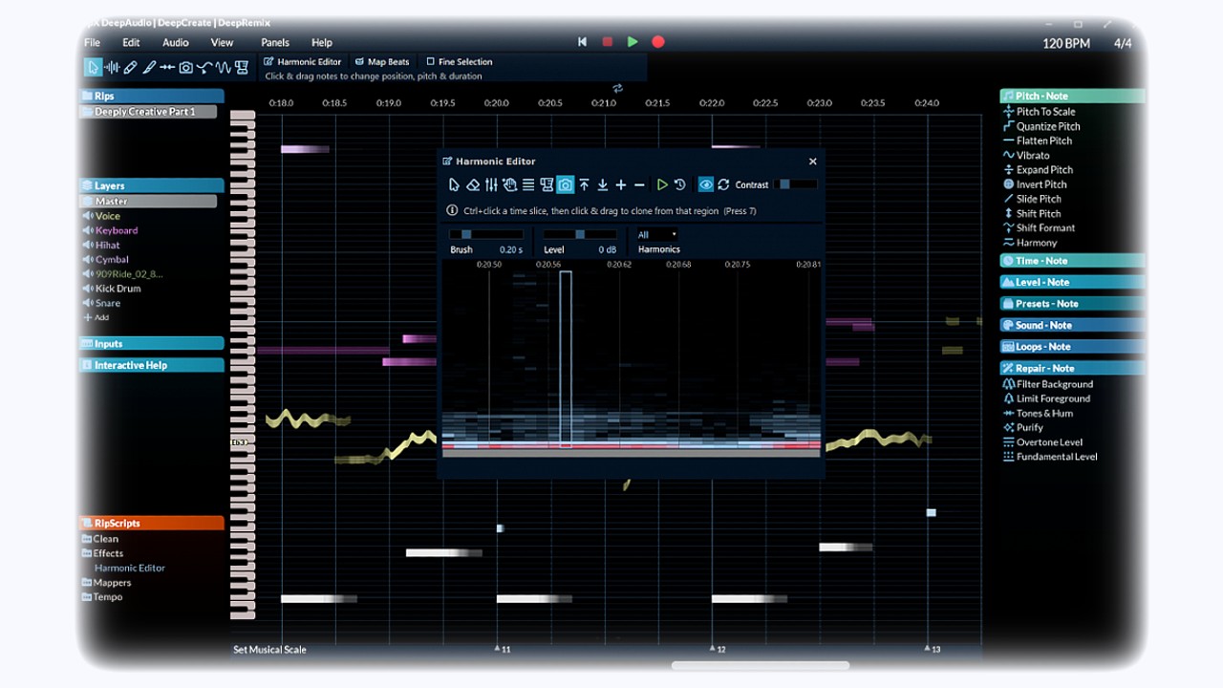Mute the Snare layer speaker
This screenshot has height=688, width=1223.
point(88,303)
